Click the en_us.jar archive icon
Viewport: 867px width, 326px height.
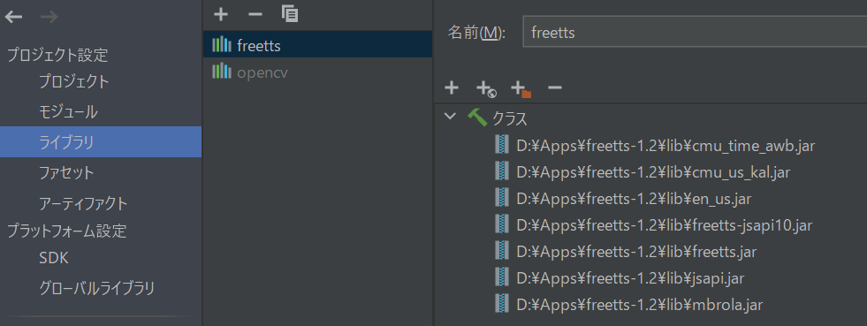[x=501, y=198]
